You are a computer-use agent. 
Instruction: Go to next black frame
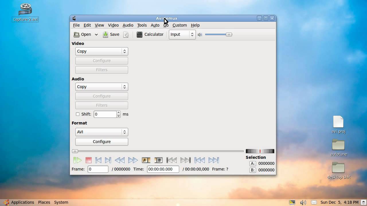click(x=186, y=160)
